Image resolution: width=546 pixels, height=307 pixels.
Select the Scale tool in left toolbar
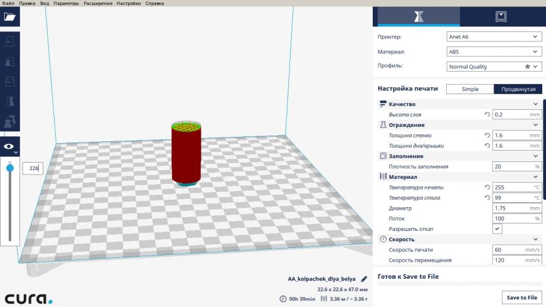click(x=10, y=62)
